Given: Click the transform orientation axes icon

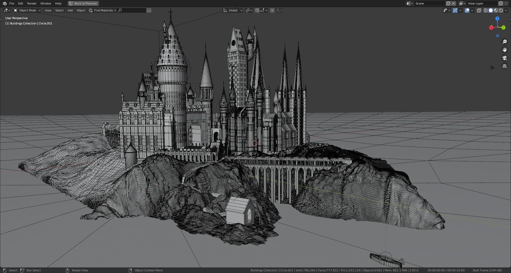Looking at the screenshot, I should [225, 10].
